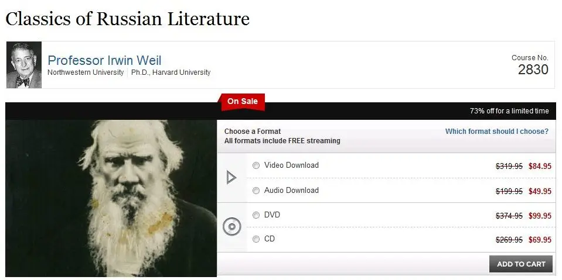Click the Audio Download label text
The width and height of the screenshot is (562, 280).
291,190
